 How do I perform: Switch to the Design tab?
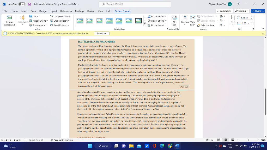point(43,11)
